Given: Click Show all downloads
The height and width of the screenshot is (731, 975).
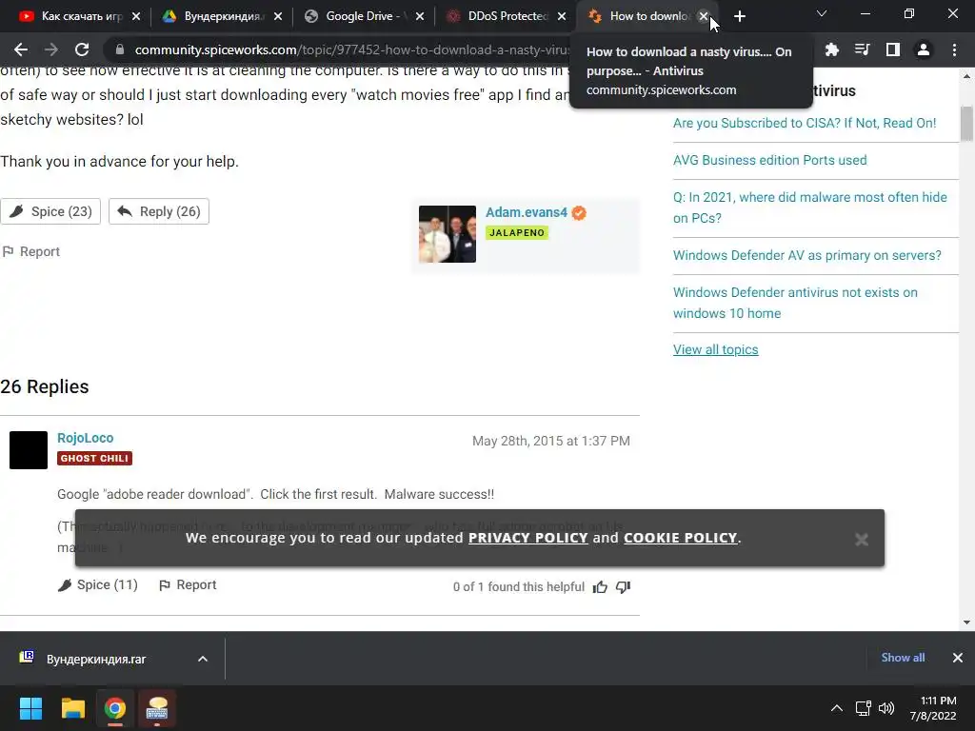Looking at the screenshot, I should pos(903,658).
